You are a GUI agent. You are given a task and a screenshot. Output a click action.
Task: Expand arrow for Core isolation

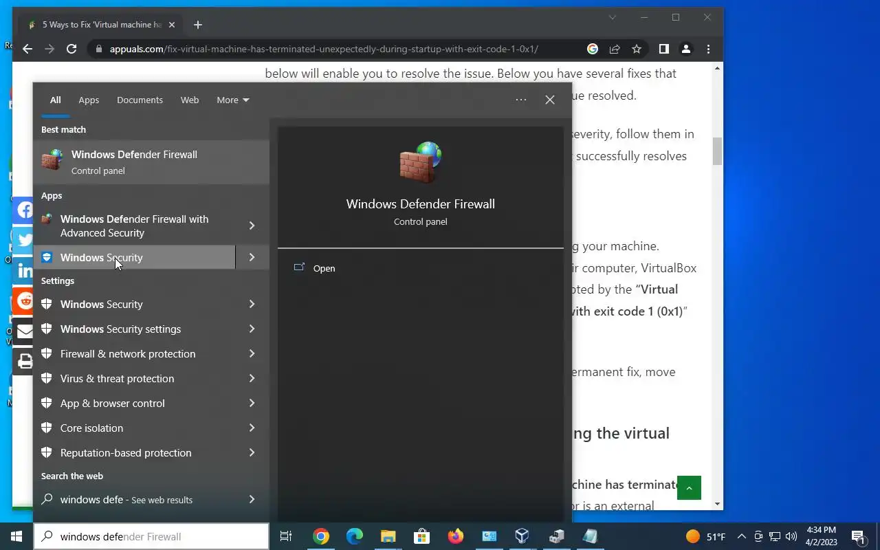pos(252,428)
